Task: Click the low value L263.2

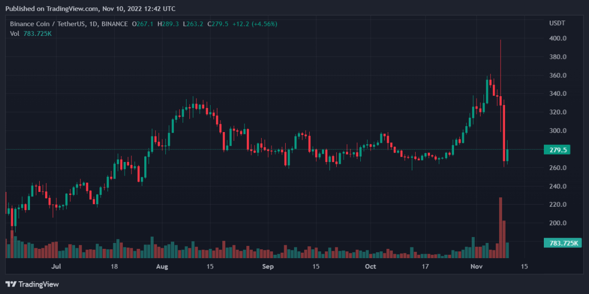Action: (194, 24)
